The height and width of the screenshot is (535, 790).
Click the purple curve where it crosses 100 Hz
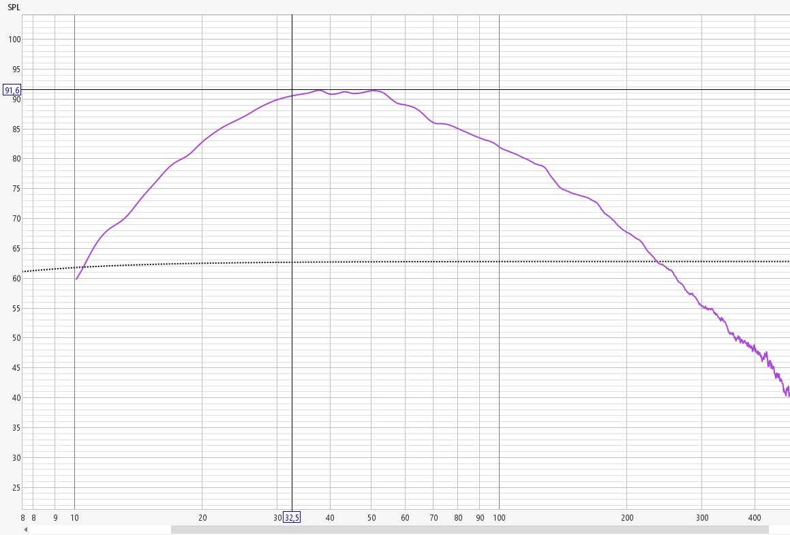(500, 147)
